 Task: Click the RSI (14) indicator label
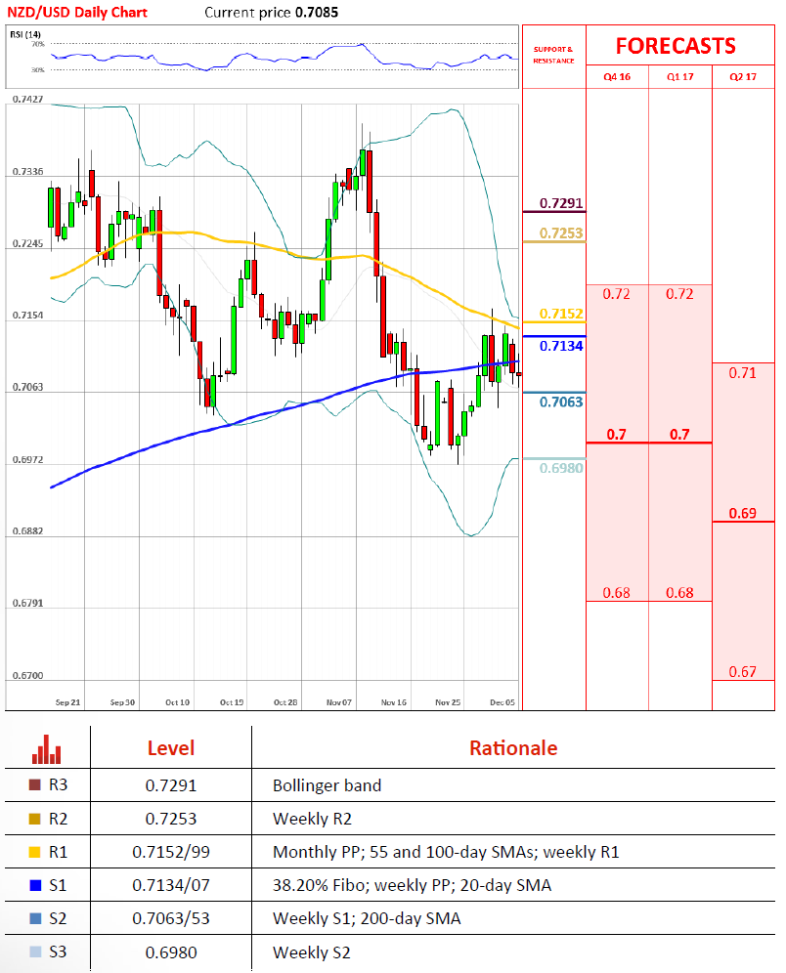point(25,34)
